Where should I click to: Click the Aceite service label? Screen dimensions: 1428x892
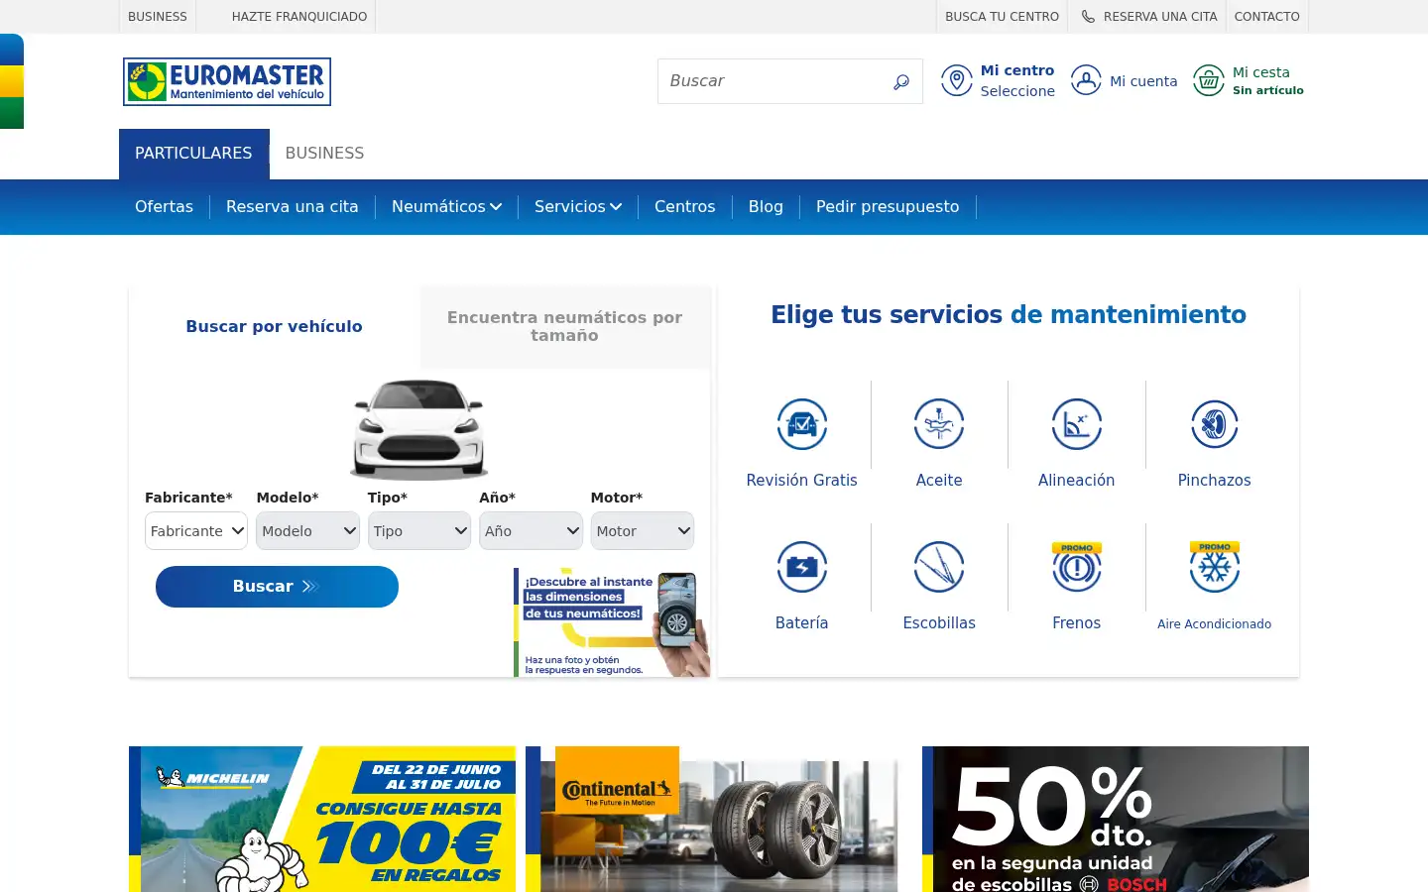tap(939, 481)
